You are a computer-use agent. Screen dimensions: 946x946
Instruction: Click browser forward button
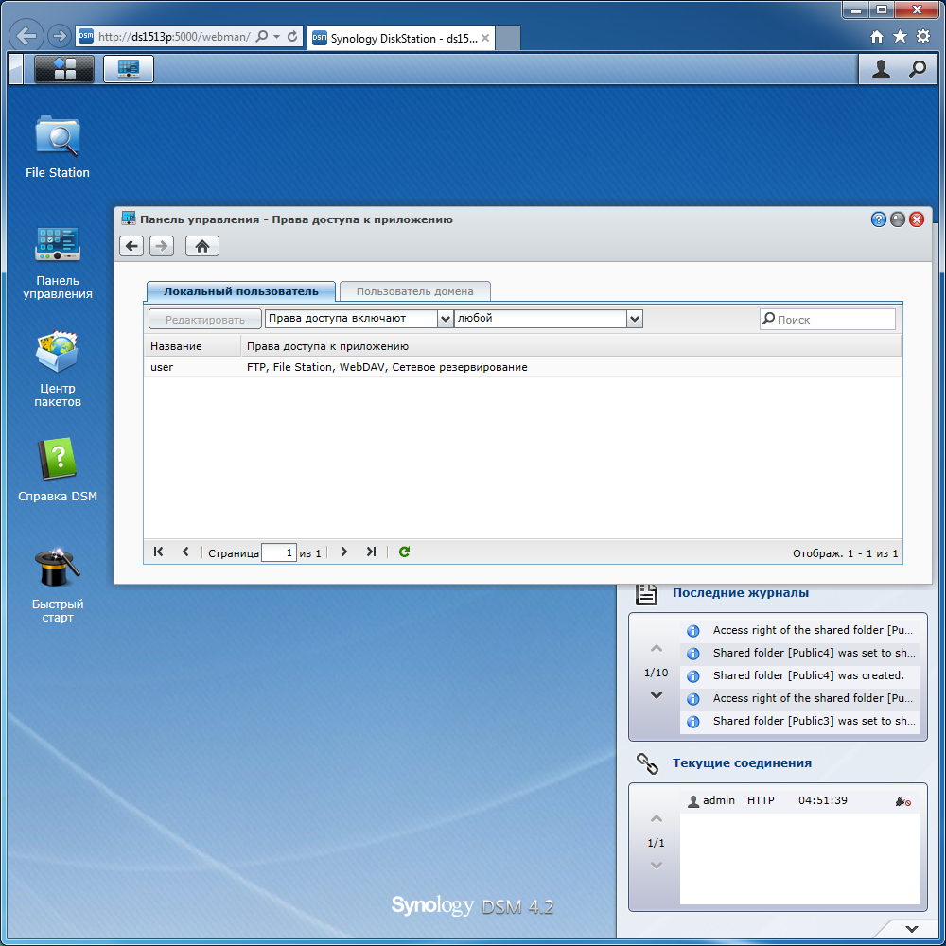pos(59,36)
